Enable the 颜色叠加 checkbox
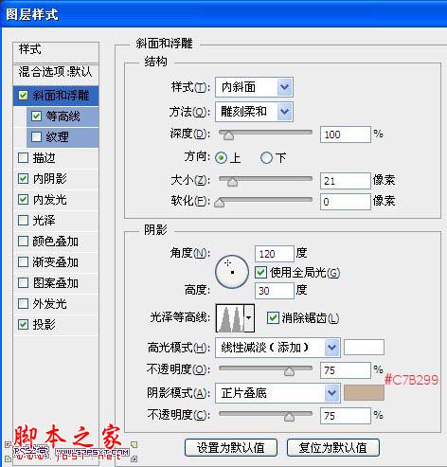 (x=23, y=242)
